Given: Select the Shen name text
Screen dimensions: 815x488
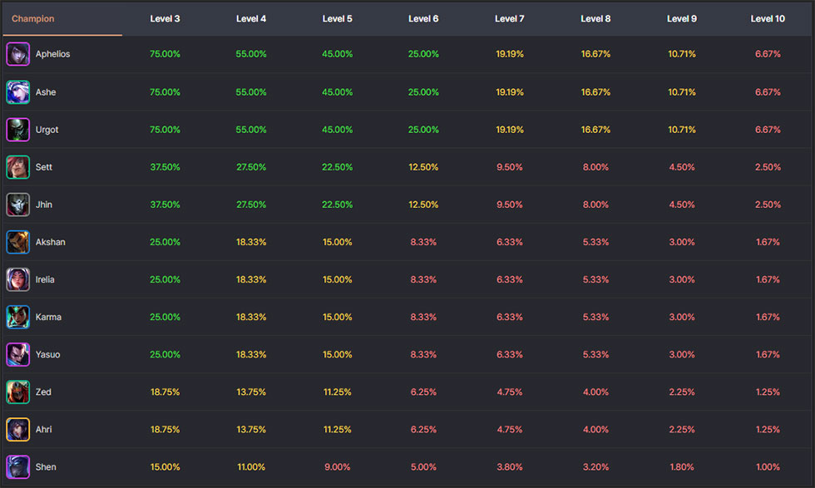Looking at the screenshot, I should pos(46,466).
